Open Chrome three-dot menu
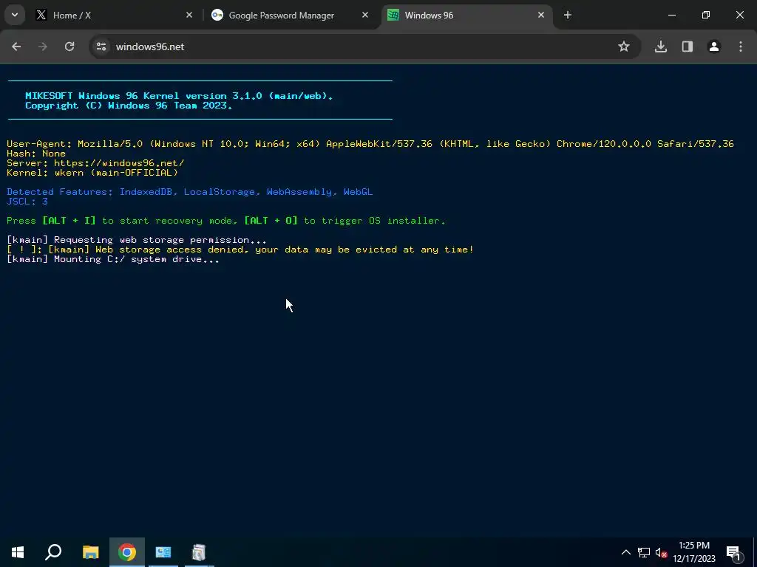The height and width of the screenshot is (567, 757). click(x=741, y=47)
